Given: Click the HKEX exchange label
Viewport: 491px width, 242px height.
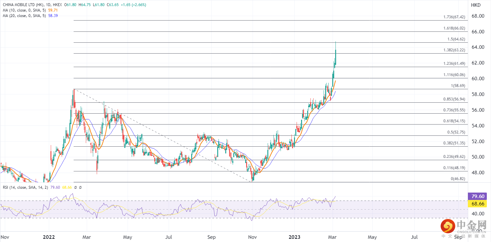Looking at the screenshot, I should (x=57, y=5).
